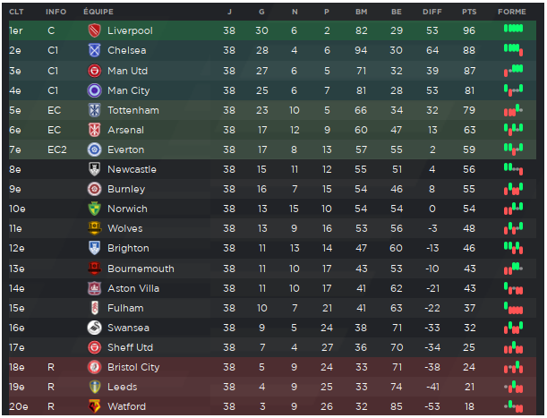Open the Bristol City team name
The height and width of the screenshot is (418, 547).
tap(133, 367)
